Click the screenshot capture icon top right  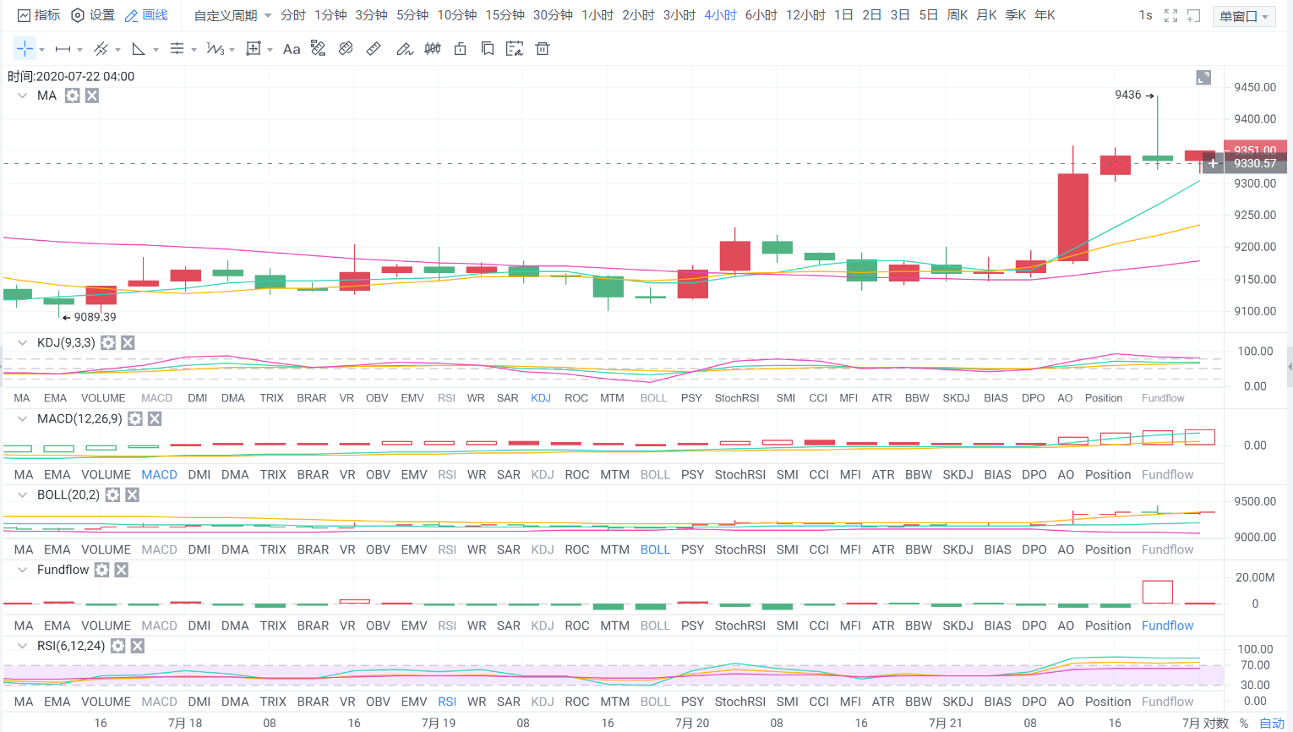(x=1194, y=15)
